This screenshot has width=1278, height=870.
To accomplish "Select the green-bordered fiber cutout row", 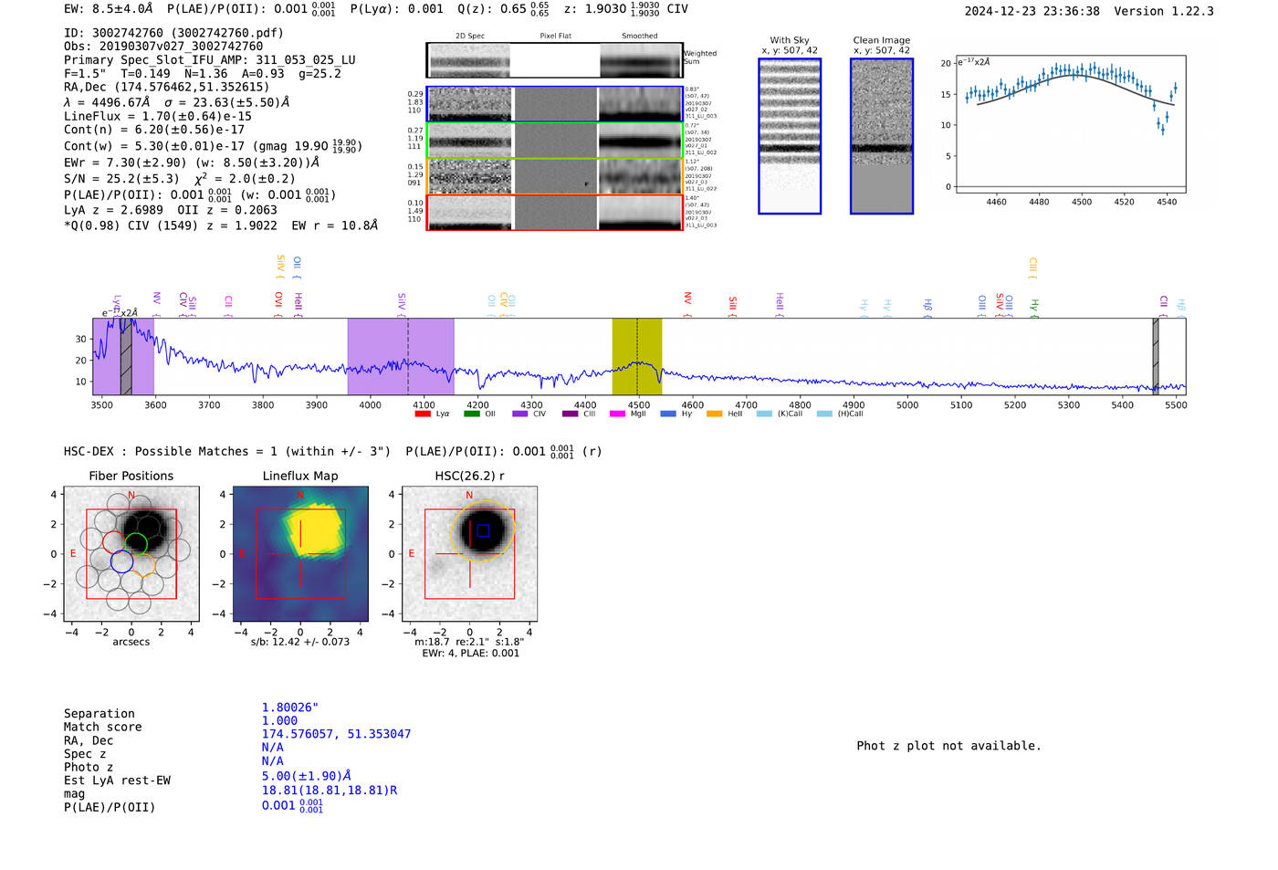I will (554, 140).
